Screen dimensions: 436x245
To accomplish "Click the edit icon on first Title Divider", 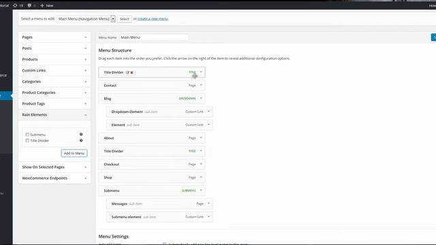I will click(x=127, y=72).
